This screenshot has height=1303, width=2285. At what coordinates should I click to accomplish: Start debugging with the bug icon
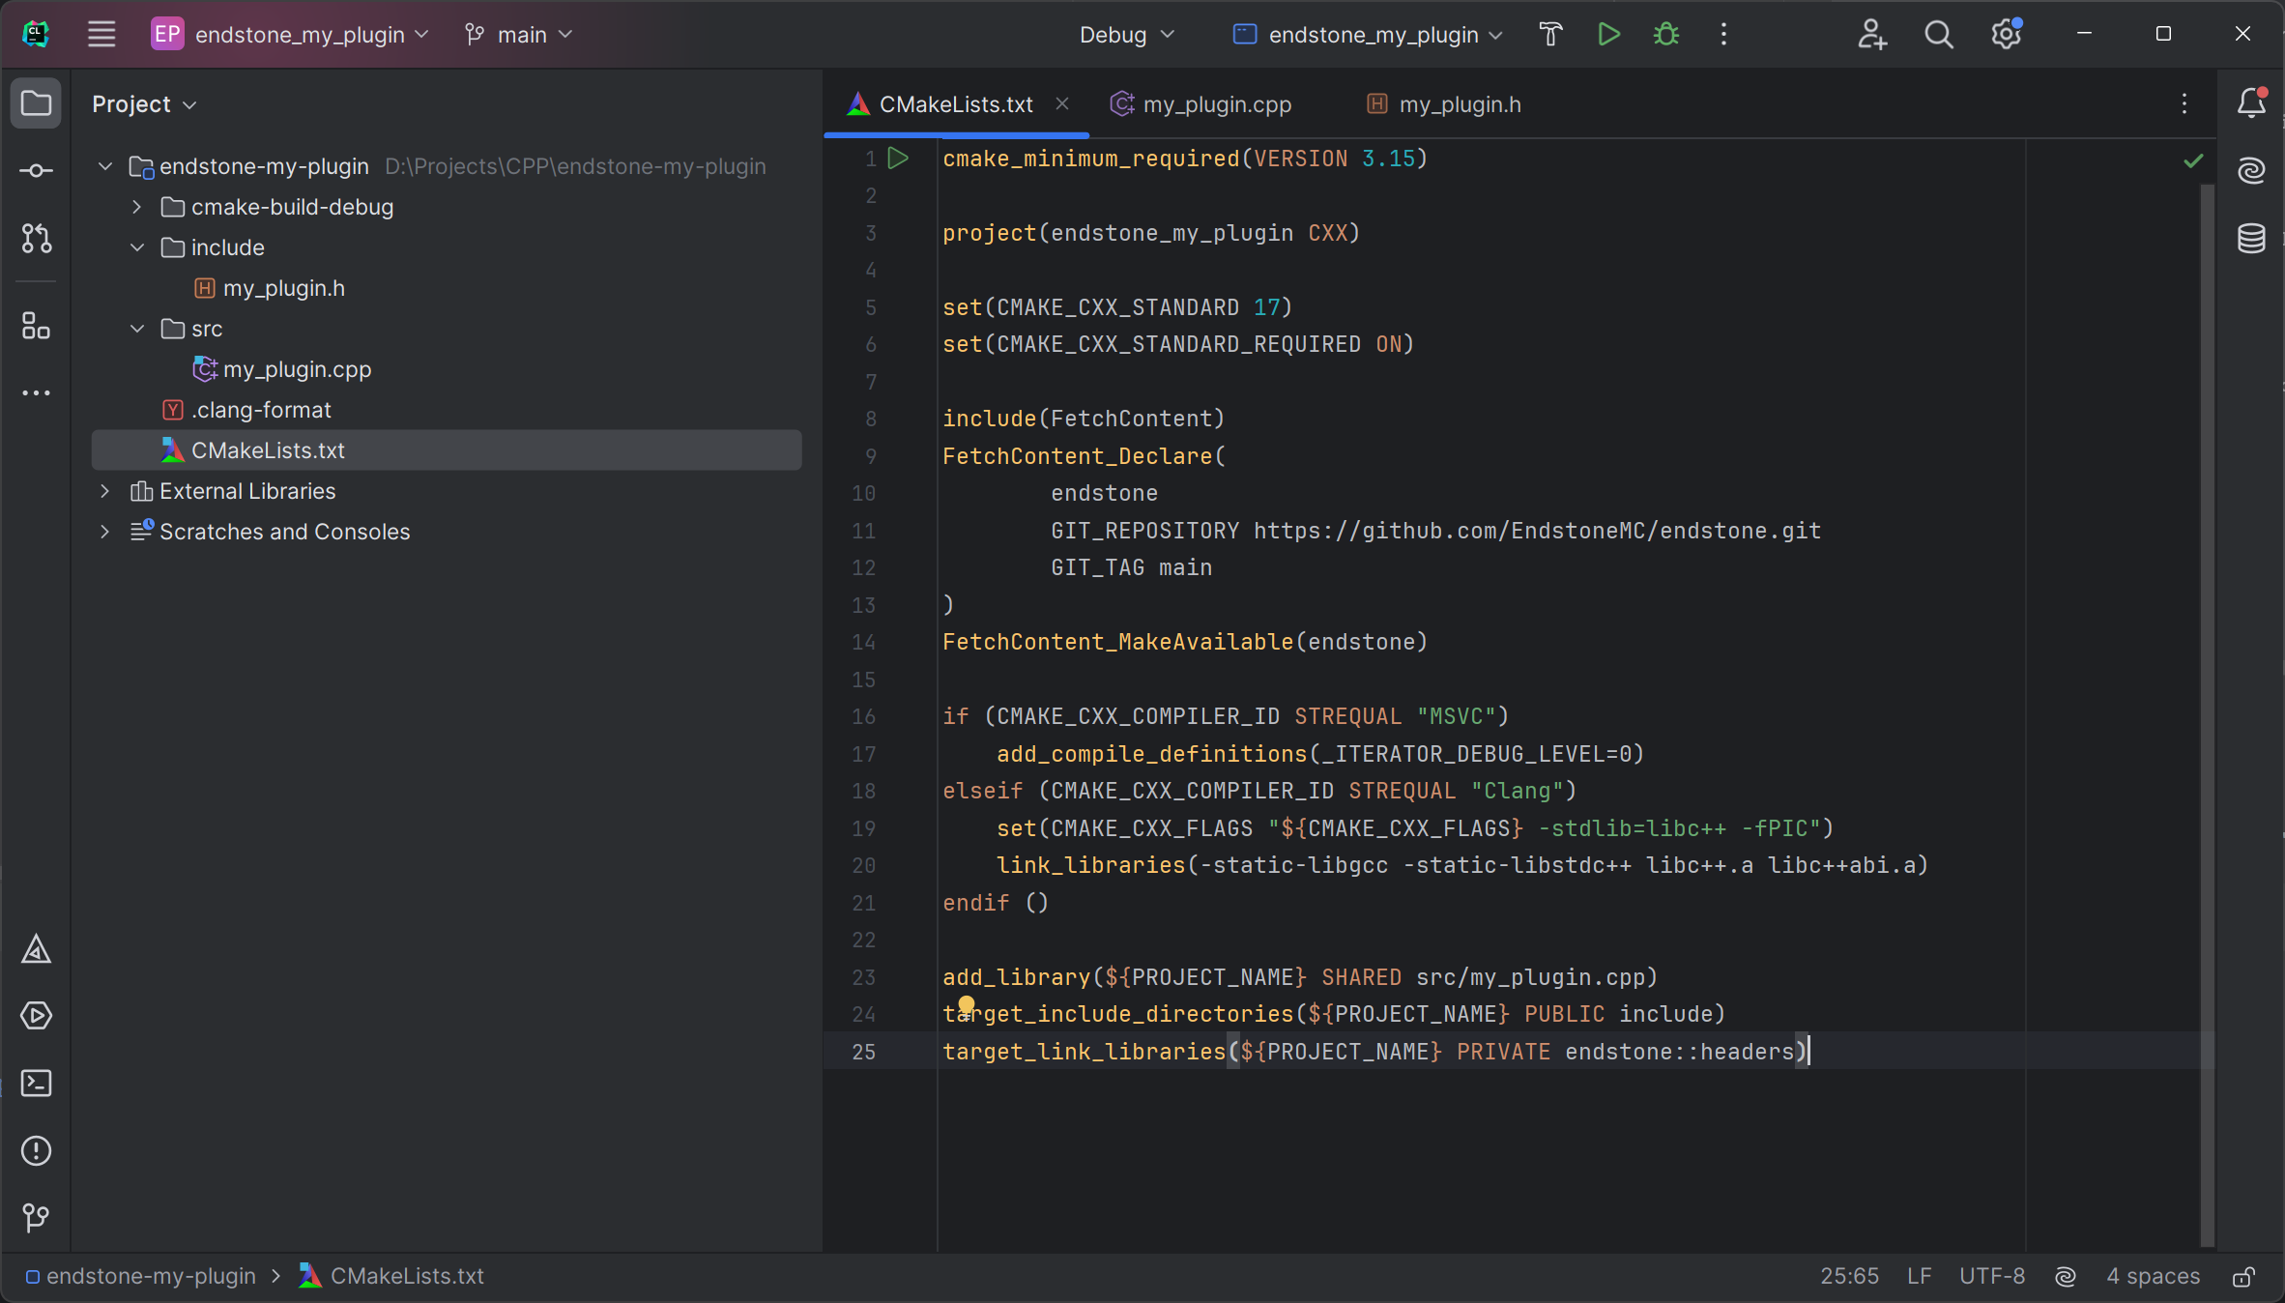click(x=1665, y=35)
